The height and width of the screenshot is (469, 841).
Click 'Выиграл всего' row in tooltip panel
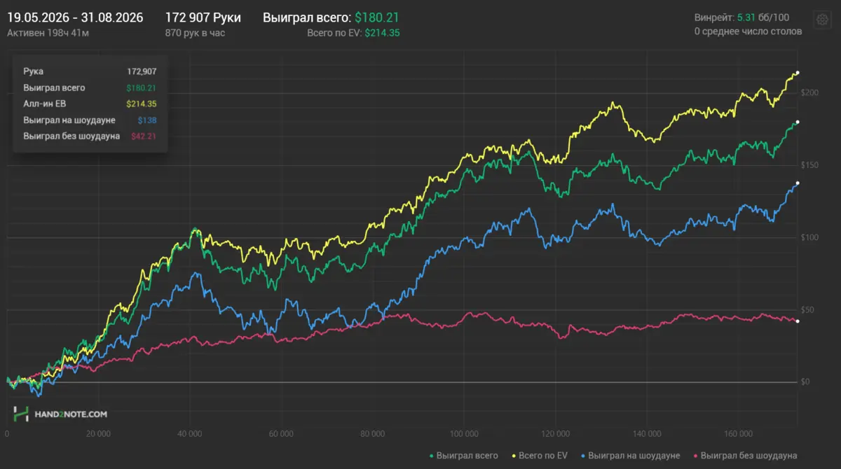pyautogui.click(x=90, y=87)
